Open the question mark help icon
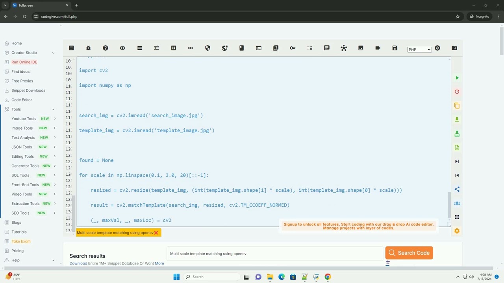504x283 pixels. 105,48
